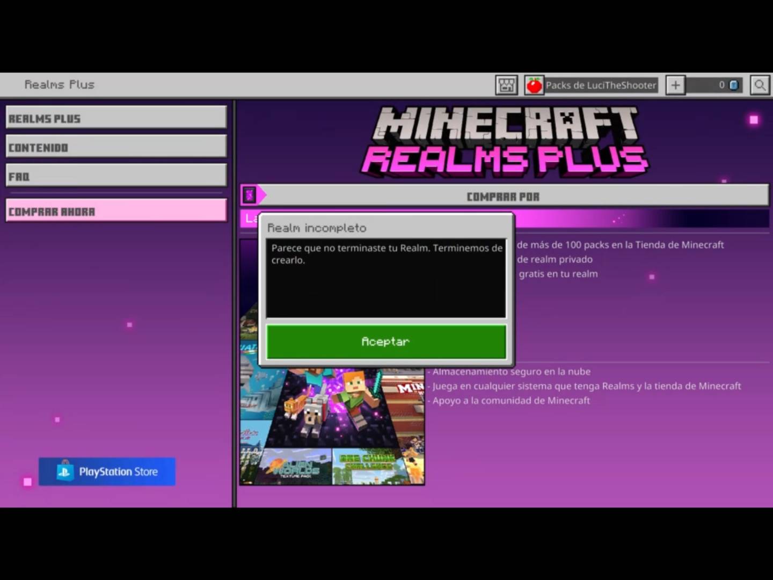
Task: Open the Realms Plus sidebar tab
Action: 116,118
